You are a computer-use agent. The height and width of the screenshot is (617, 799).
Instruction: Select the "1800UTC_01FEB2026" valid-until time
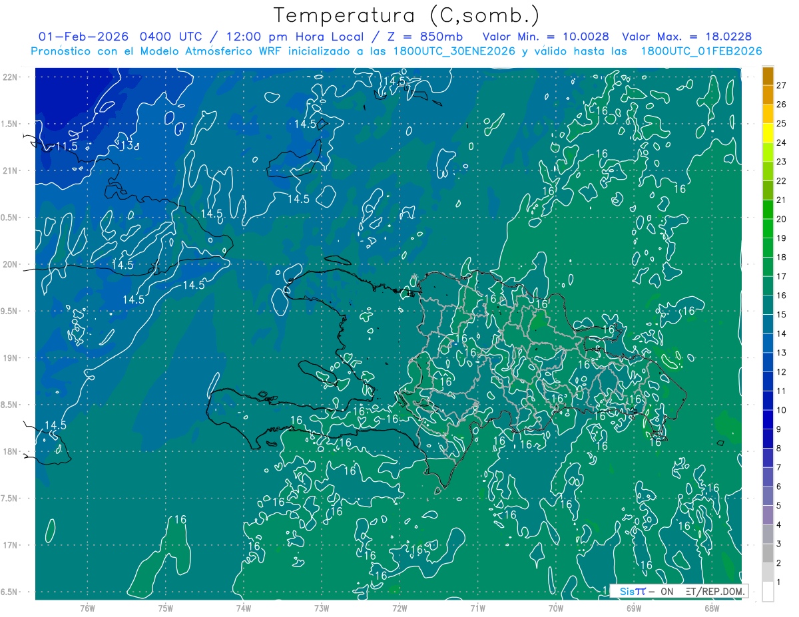701,51
